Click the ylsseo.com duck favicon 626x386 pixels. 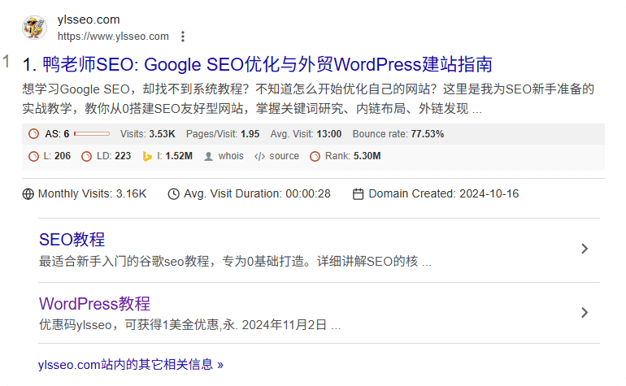pos(34,28)
